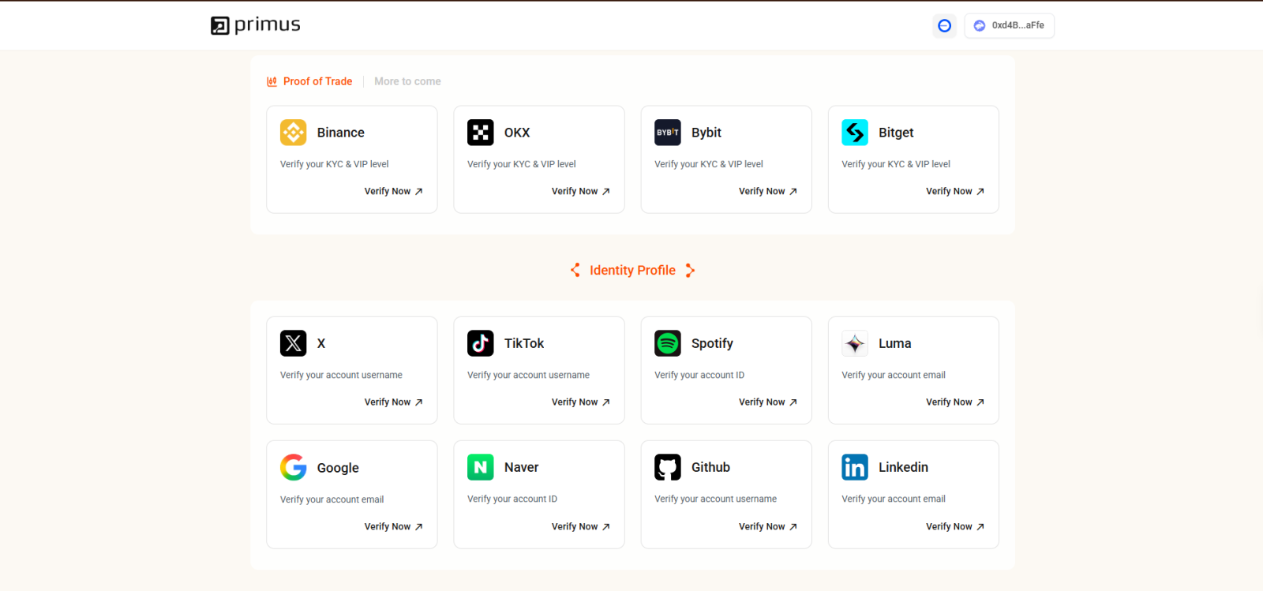Click the Naver logo icon

(480, 467)
